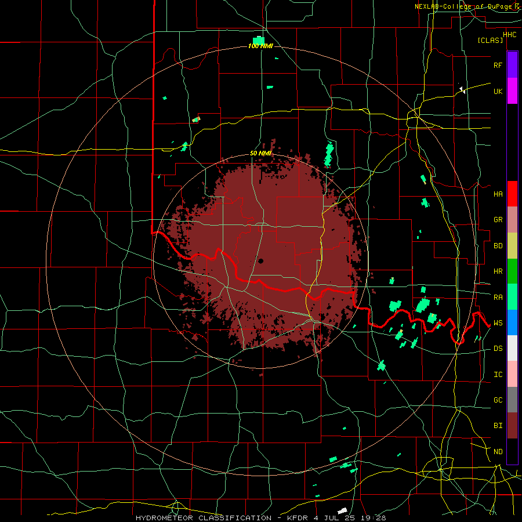Click the GR legend label
The width and height of the screenshot is (522, 522).
point(498,220)
